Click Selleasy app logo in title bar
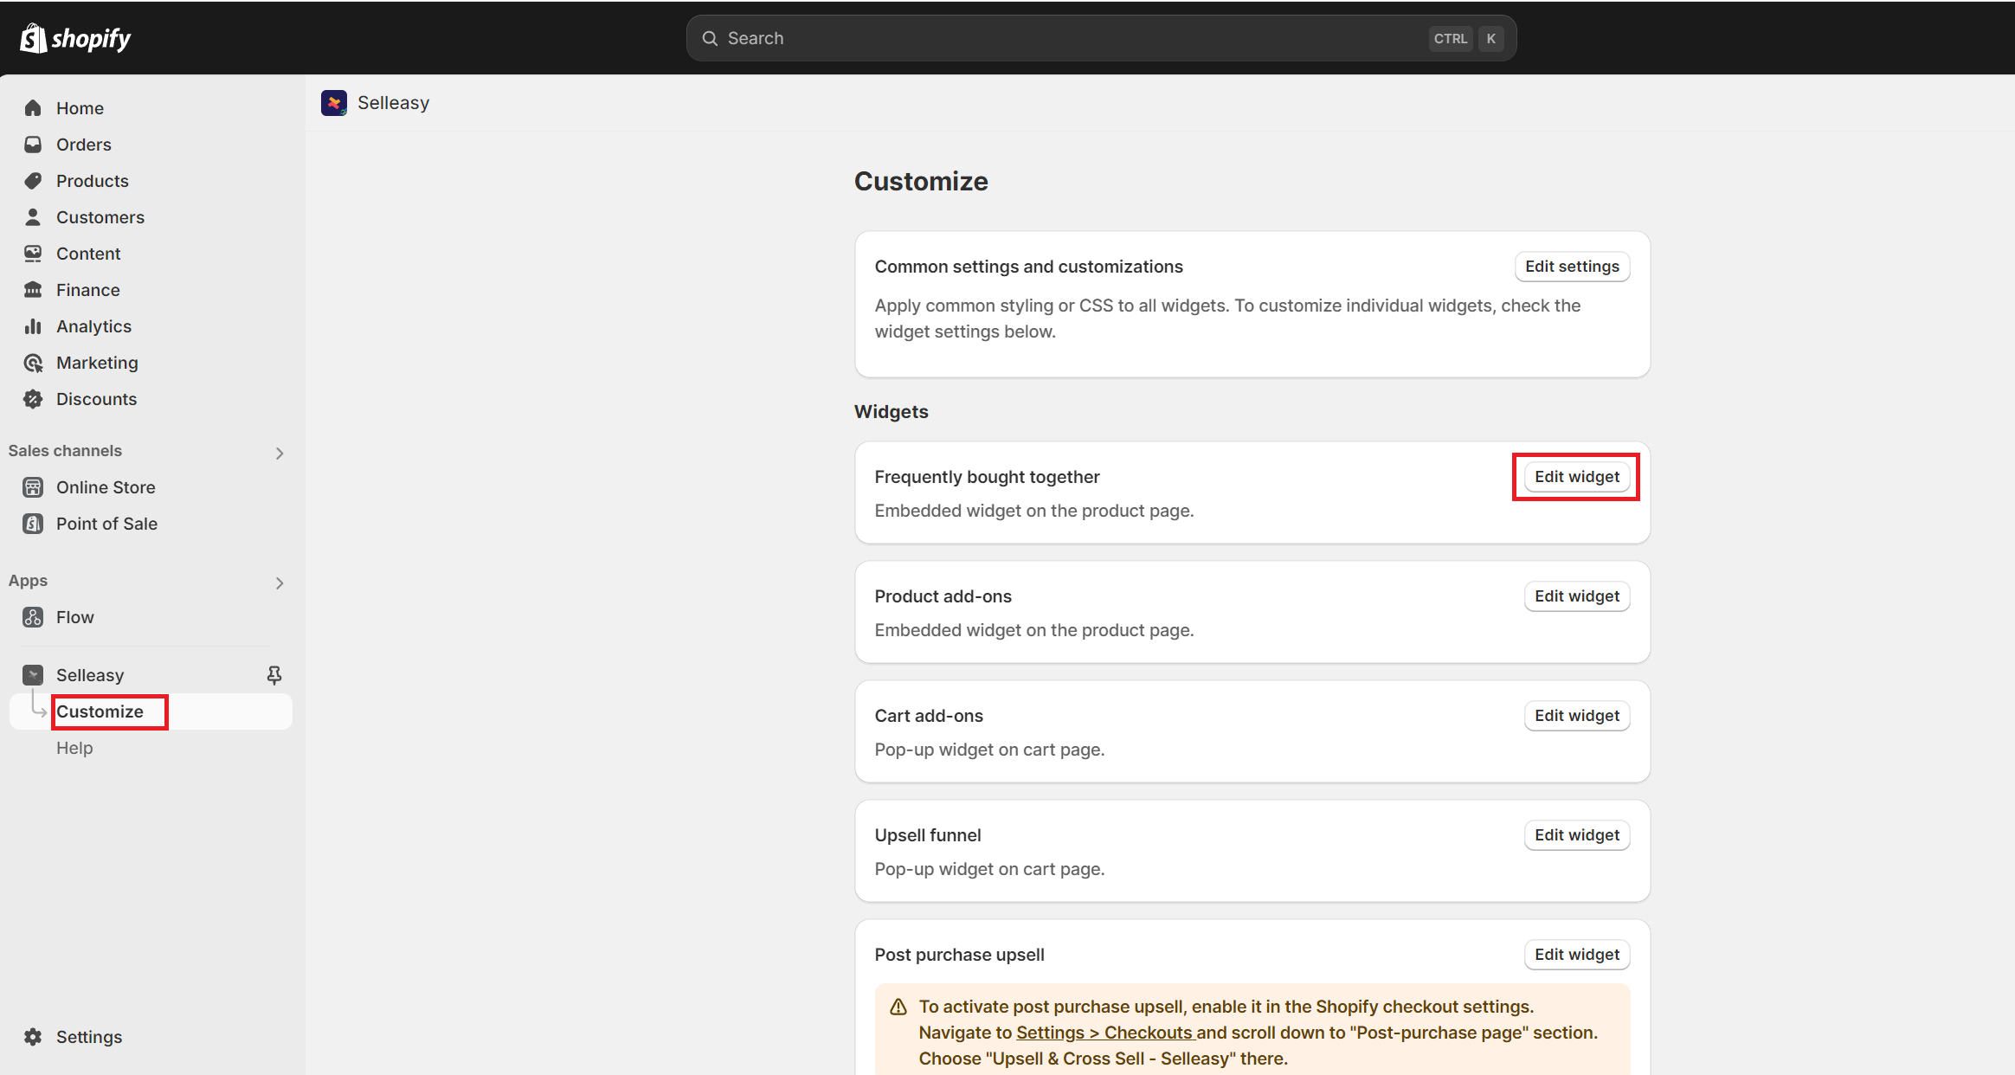This screenshot has width=2015, height=1075. pyautogui.click(x=334, y=103)
